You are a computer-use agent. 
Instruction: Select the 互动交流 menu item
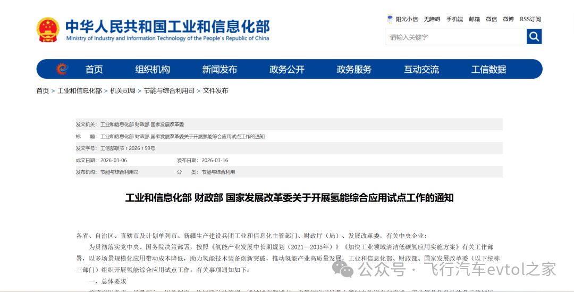click(x=421, y=70)
